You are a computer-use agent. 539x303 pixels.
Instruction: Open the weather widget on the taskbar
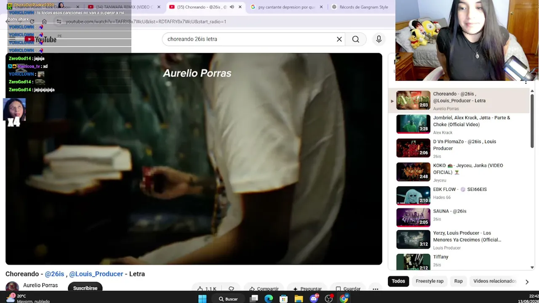[29, 298]
